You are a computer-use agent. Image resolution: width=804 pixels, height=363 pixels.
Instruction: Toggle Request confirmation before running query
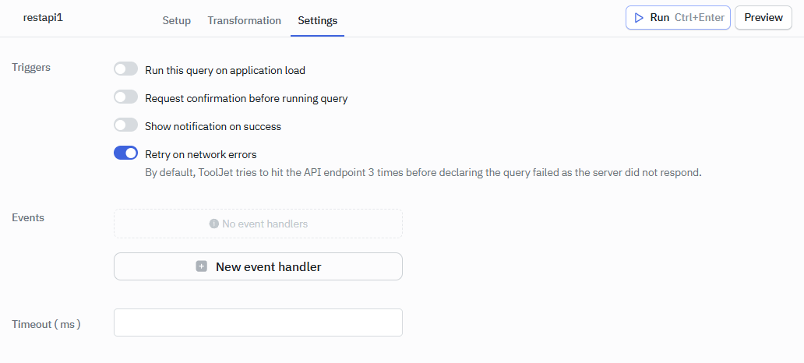coord(125,97)
